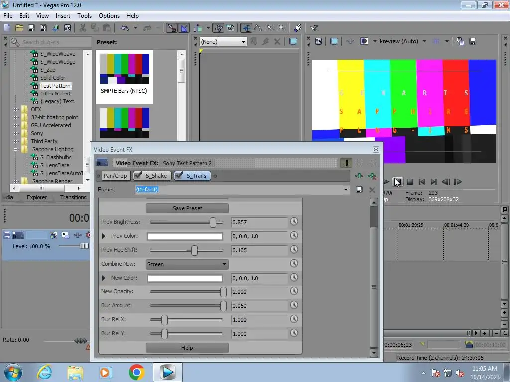
Task: Open the Edit menu
Action: coord(24,16)
